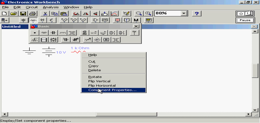Screen dimensions: 260x123
Task: Open the Circuit menu
Action: (x=32, y=7)
